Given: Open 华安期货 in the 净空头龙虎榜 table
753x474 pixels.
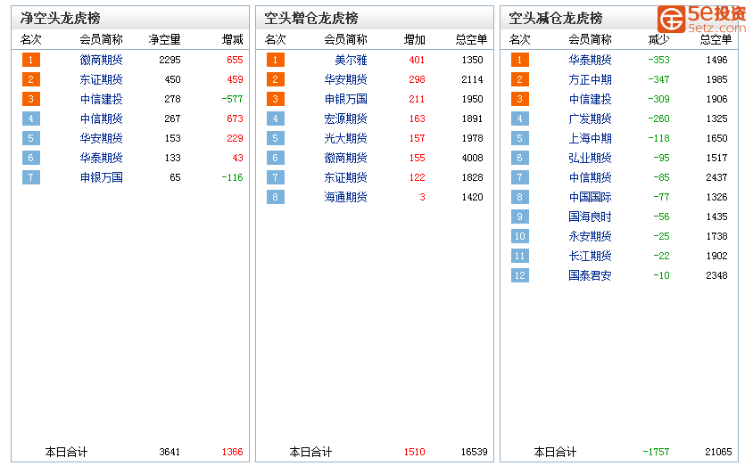Looking at the screenshot, I should tap(102, 138).
